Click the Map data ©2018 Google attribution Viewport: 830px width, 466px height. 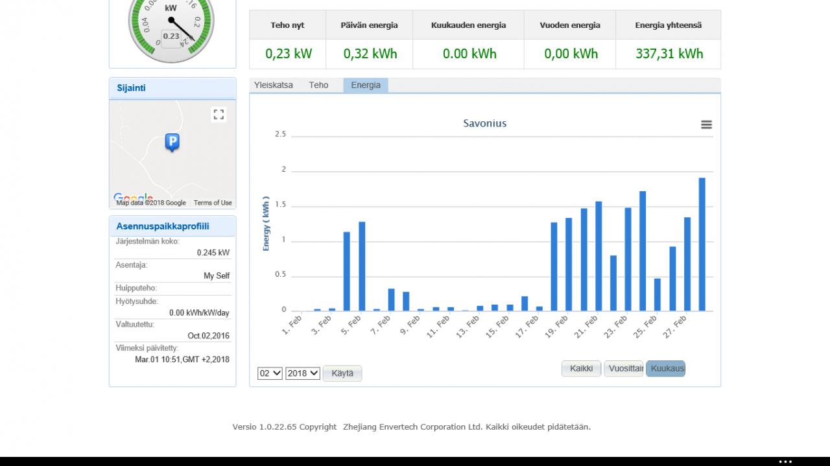click(151, 203)
